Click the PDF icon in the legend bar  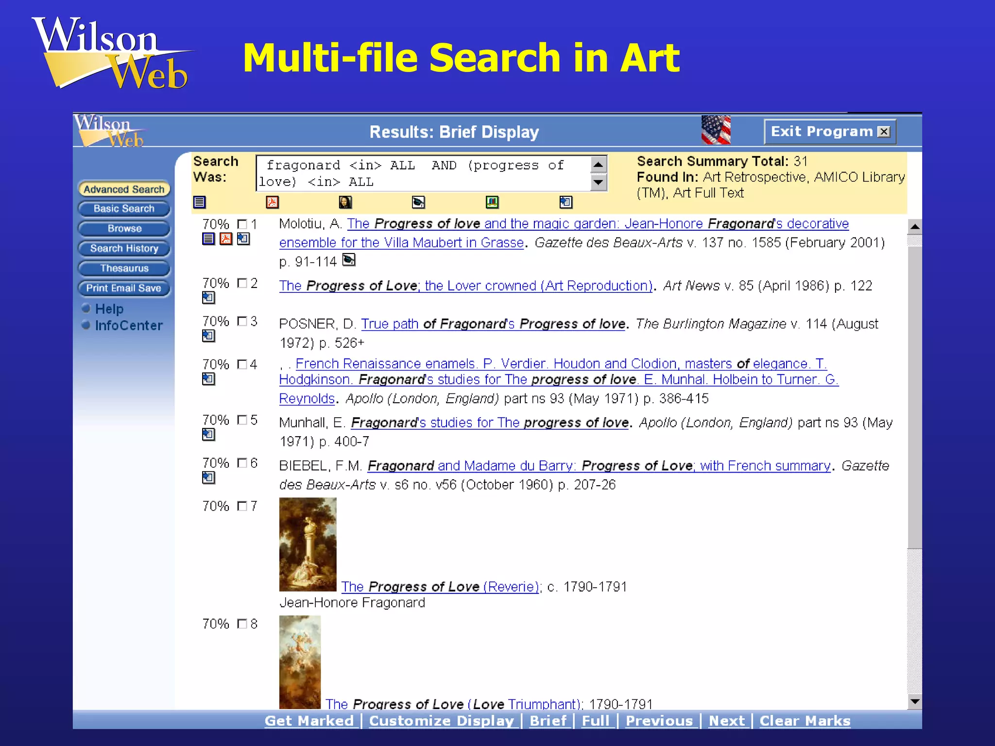[273, 202]
